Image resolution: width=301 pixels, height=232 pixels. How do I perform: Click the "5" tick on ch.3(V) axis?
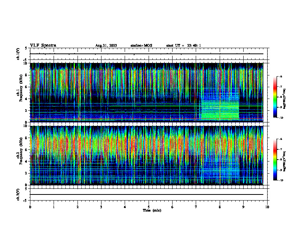26,189
